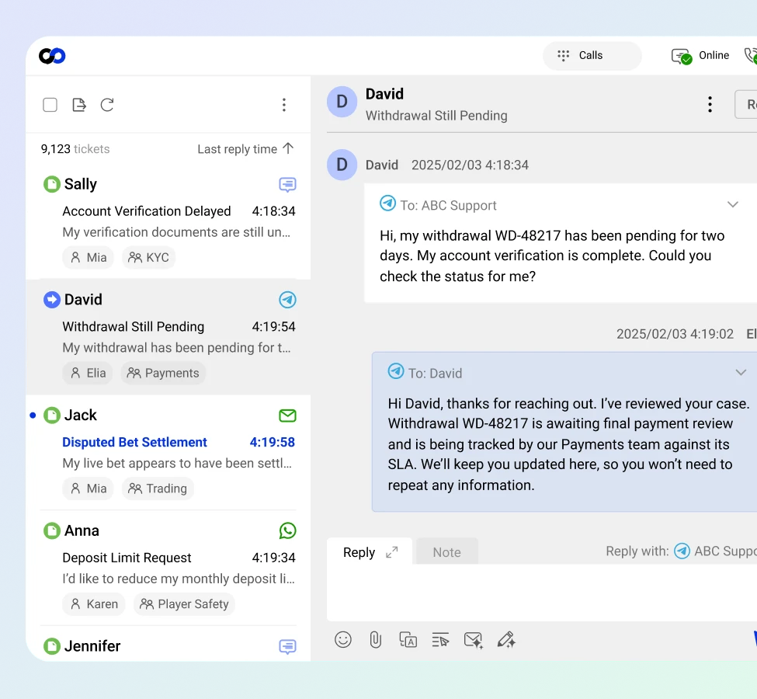Open the Deposit Limit Request ticket

tap(127, 558)
